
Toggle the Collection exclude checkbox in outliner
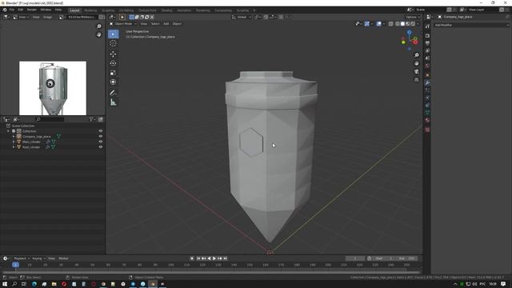click(14, 131)
